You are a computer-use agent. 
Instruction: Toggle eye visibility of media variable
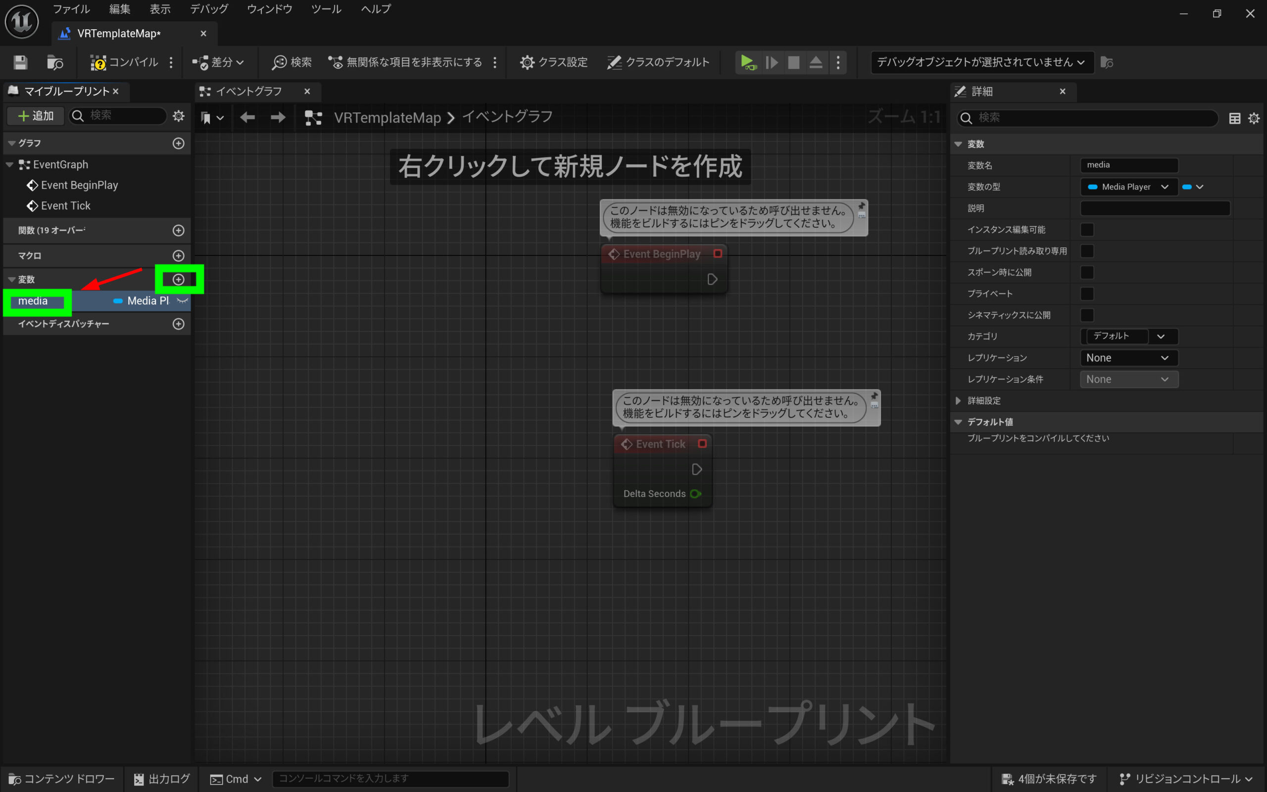coord(182,300)
